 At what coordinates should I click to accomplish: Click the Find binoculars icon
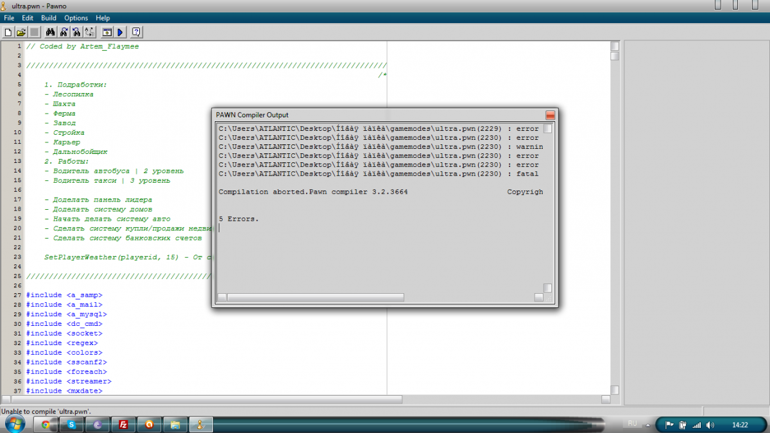pyautogui.click(x=50, y=32)
